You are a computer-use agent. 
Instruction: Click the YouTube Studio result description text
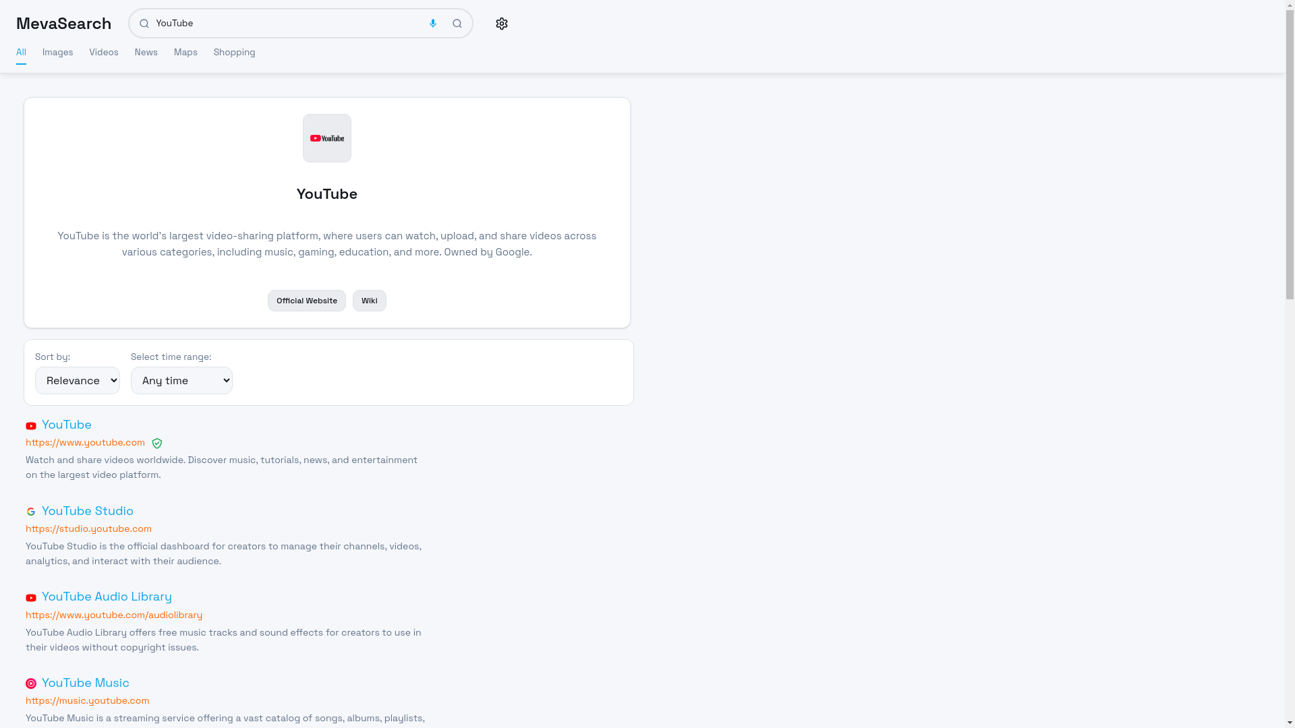(x=224, y=554)
